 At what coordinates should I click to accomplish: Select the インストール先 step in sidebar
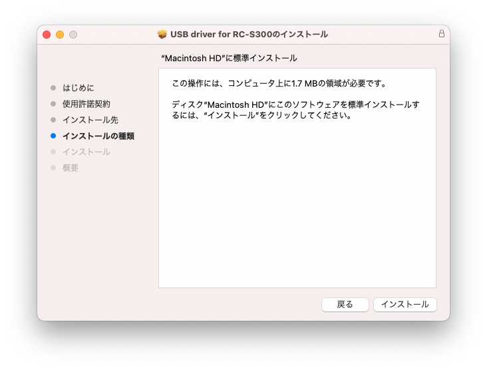(90, 120)
